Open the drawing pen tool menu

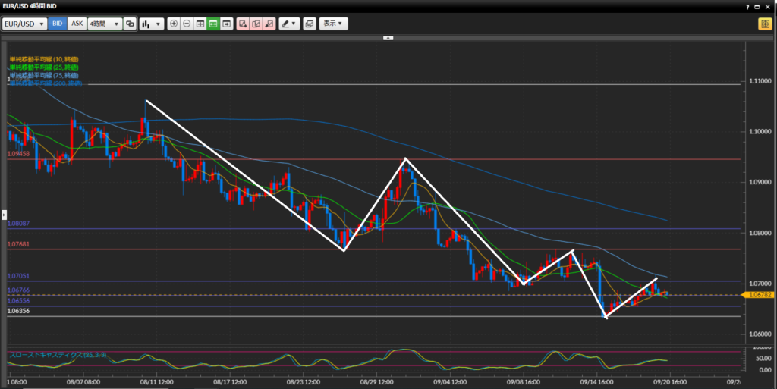pyautogui.click(x=289, y=24)
